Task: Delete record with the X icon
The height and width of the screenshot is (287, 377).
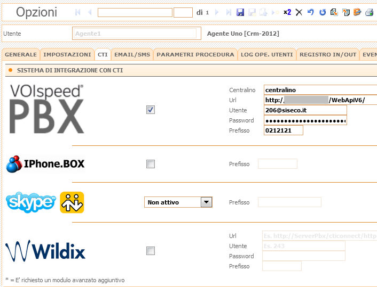Action: 299,12
